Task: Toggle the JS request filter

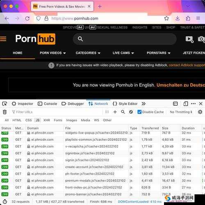Action: click(x=38, y=120)
